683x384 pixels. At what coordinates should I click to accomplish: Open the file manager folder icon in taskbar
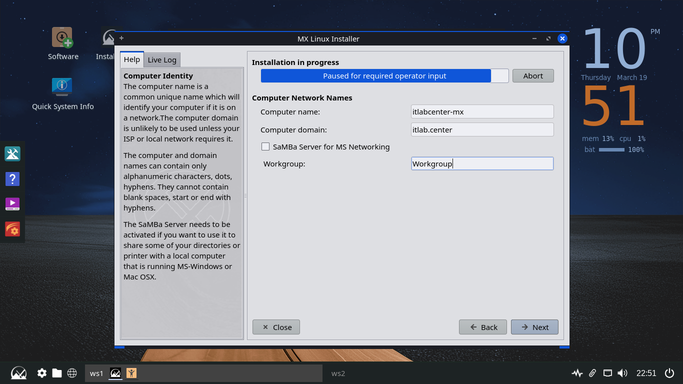tap(57, 373)
